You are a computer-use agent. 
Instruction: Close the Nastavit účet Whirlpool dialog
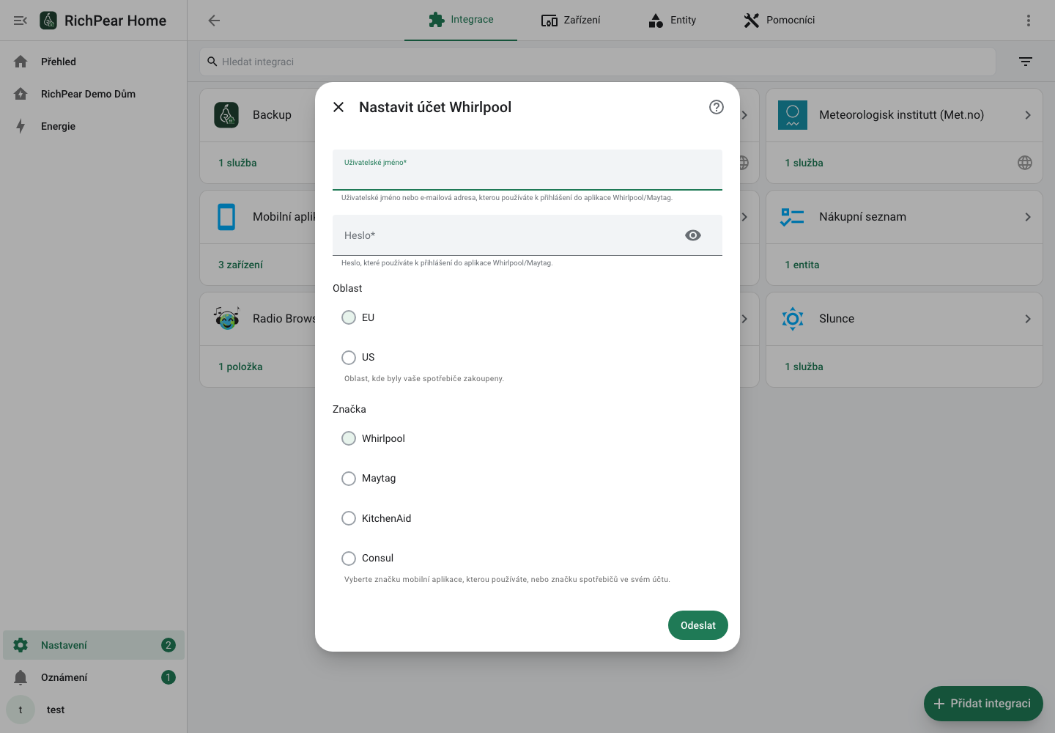pos(338,107)
